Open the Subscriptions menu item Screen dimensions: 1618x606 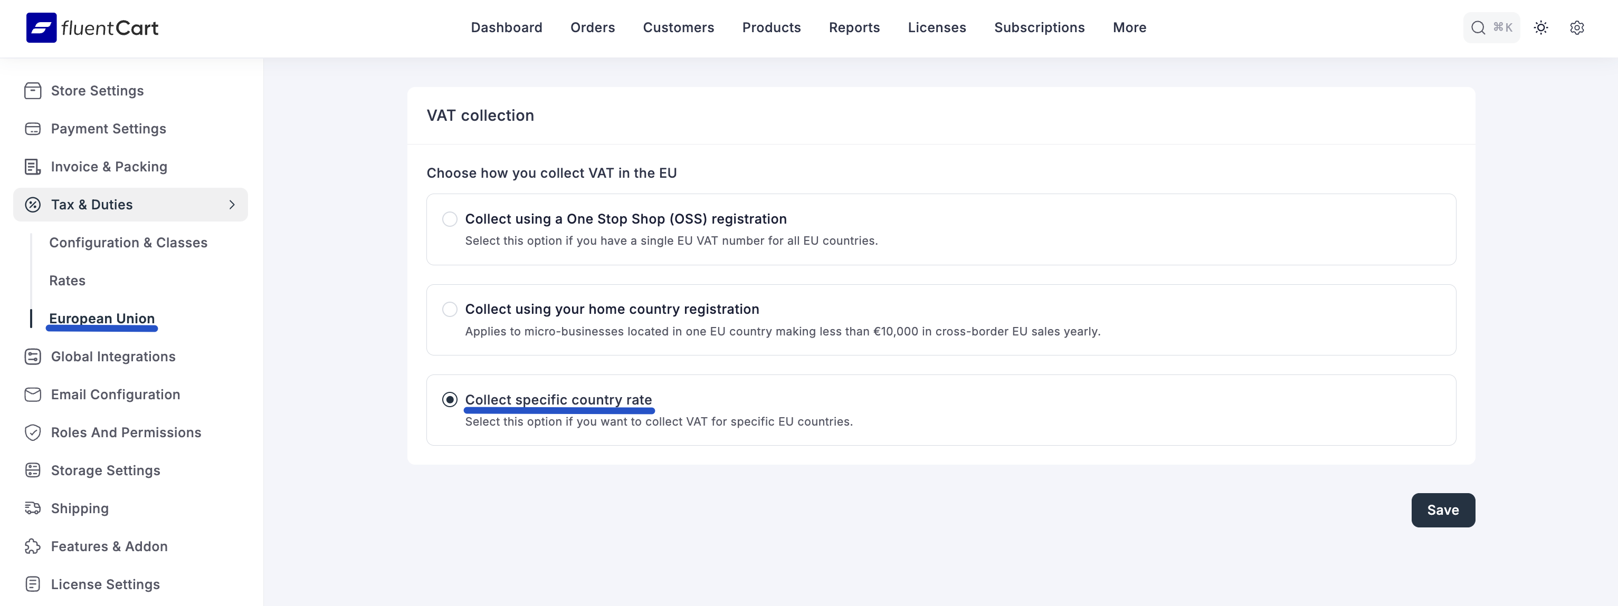[x=1039, y=27]
